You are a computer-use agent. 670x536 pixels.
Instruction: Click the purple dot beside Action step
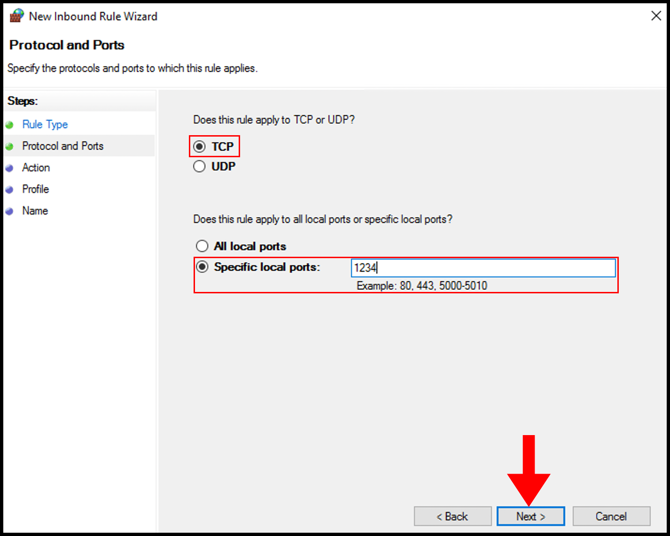pos(10,168)
